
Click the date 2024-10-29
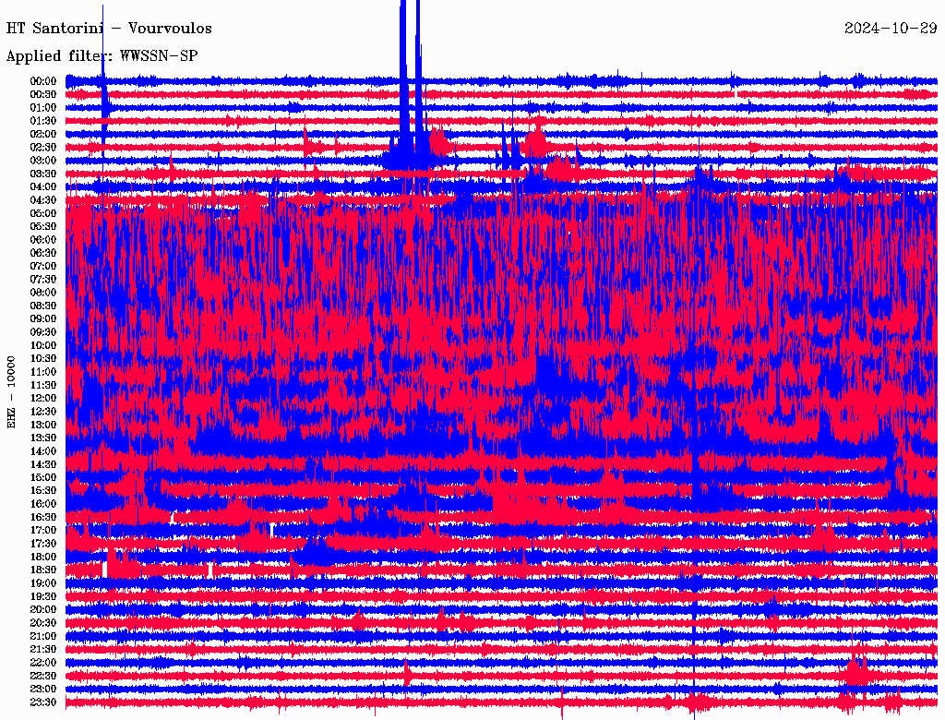coord(891,28)
